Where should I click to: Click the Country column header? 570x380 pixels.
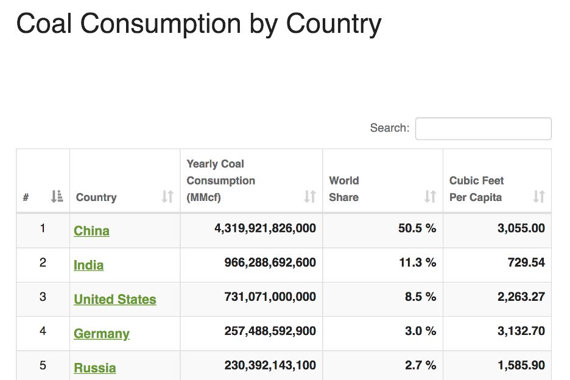[96, 197]
